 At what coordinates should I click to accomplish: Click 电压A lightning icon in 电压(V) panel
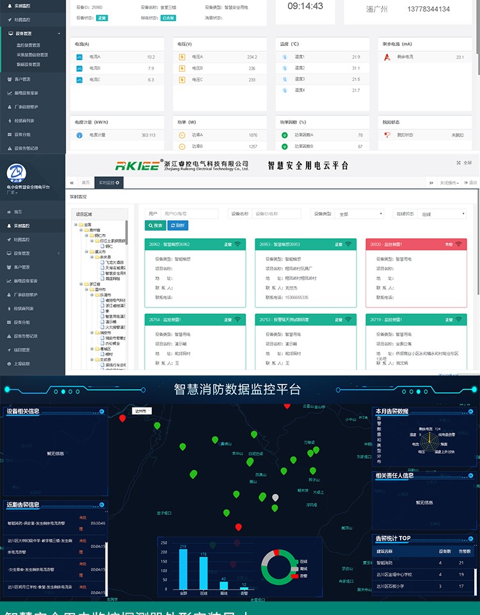(182, 57)
